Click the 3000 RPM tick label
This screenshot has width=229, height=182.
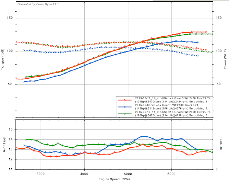[x=41, y=174]
